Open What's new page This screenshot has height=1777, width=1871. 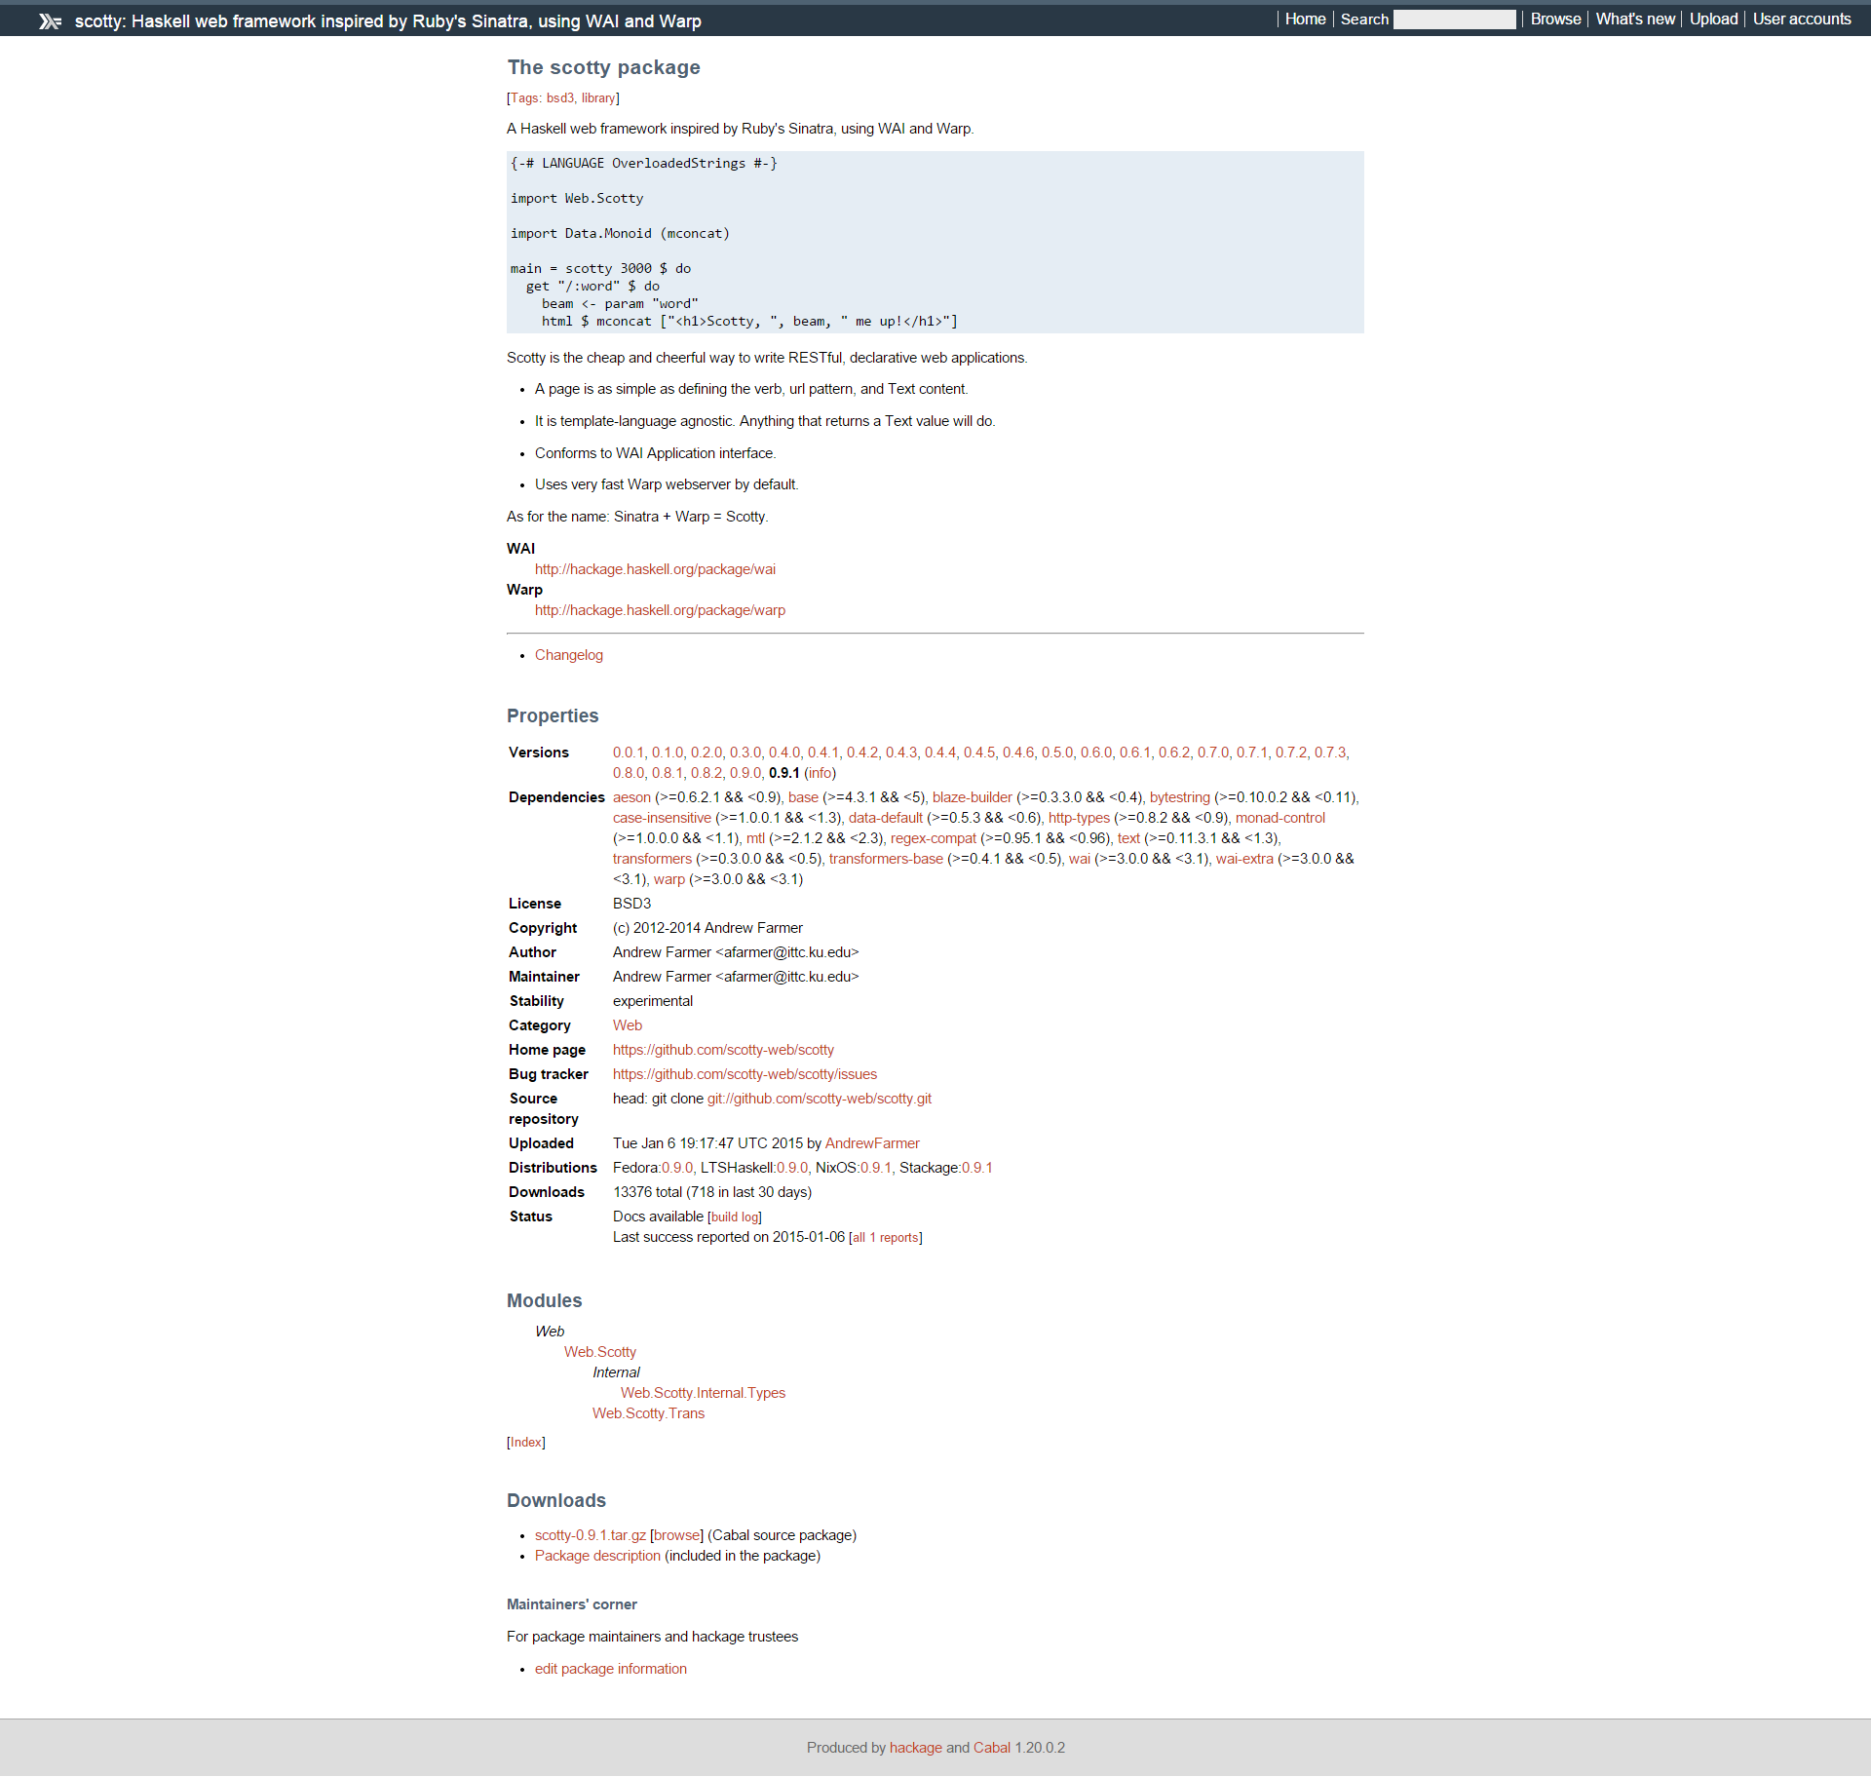(x=1635, y=19)
